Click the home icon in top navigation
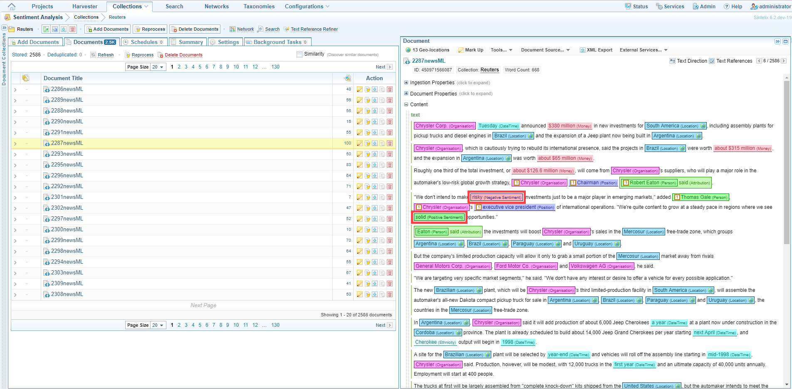This screenshot has height=389, width=792. click(12, 6)
